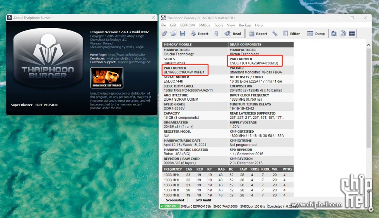Click the wrench tool icon
Image resolution: width=379 pixels, height=218 pixels.
275,34
